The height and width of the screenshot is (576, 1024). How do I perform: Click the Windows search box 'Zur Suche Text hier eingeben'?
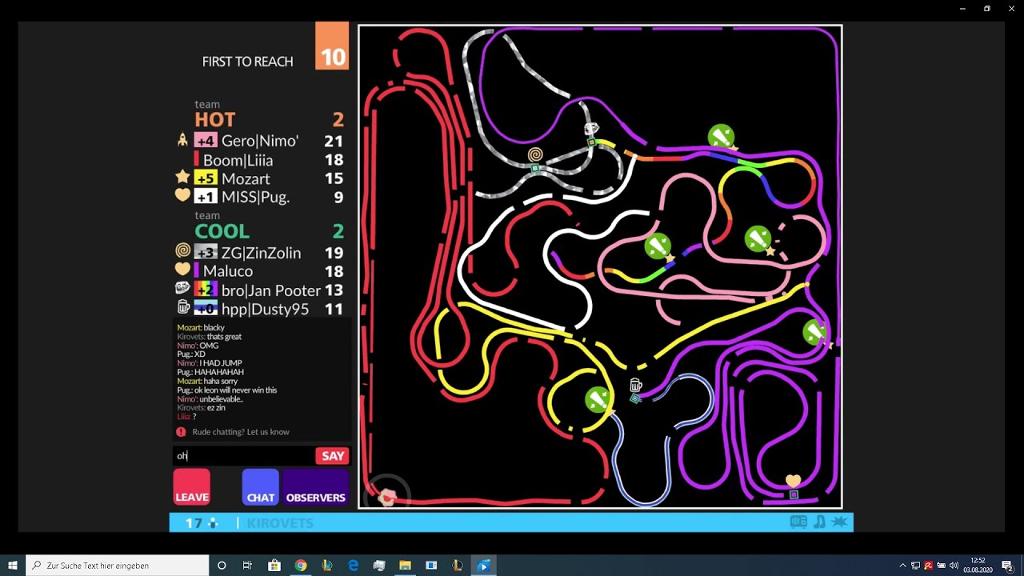coord(118,566)
